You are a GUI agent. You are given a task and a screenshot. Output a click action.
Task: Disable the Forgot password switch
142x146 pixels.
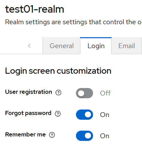[85, 115]
